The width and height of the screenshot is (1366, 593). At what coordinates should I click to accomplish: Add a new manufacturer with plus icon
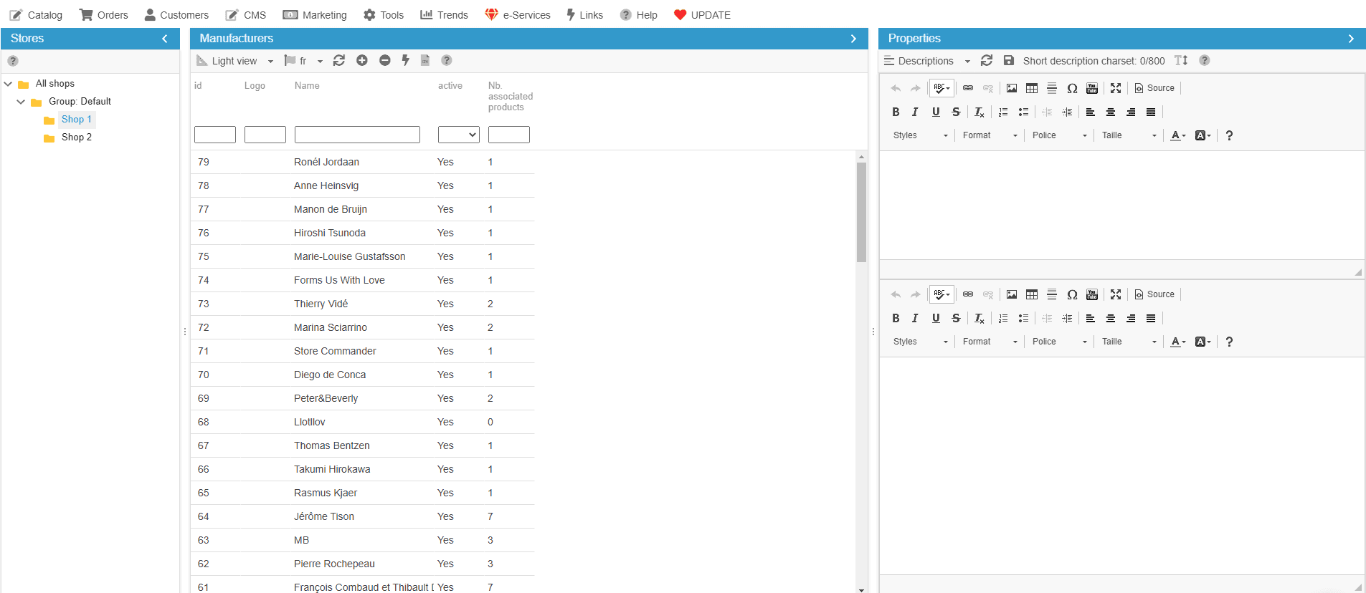(362, 61)
